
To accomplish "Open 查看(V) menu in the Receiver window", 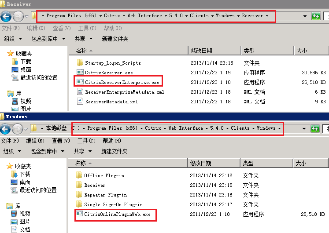I will pos(62,28).
